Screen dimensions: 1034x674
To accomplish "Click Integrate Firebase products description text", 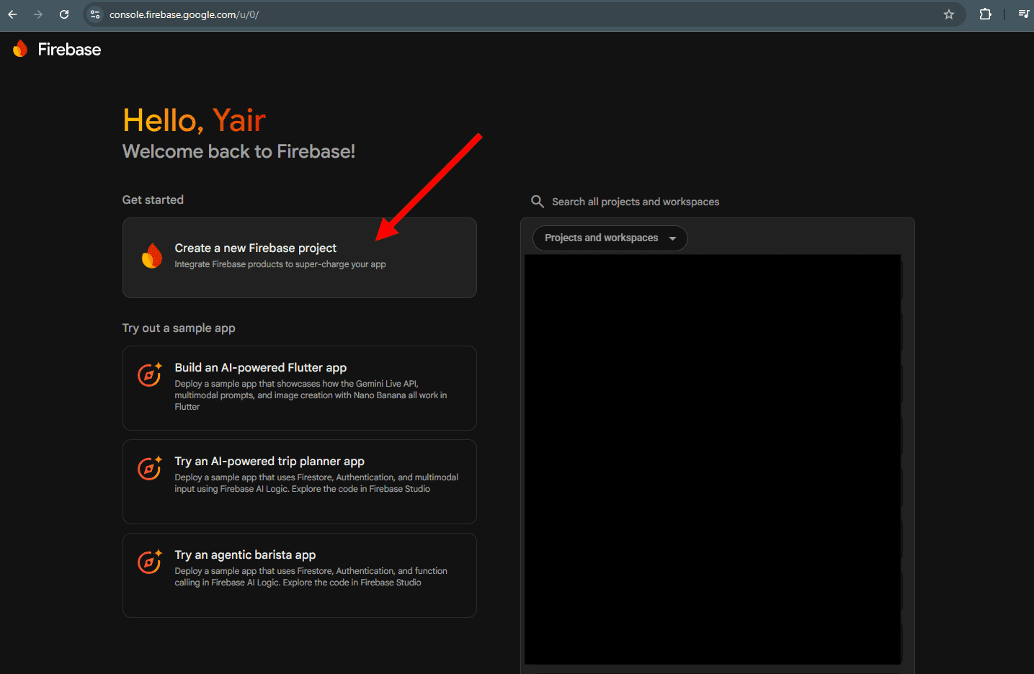I will click(x=280, y=264).
